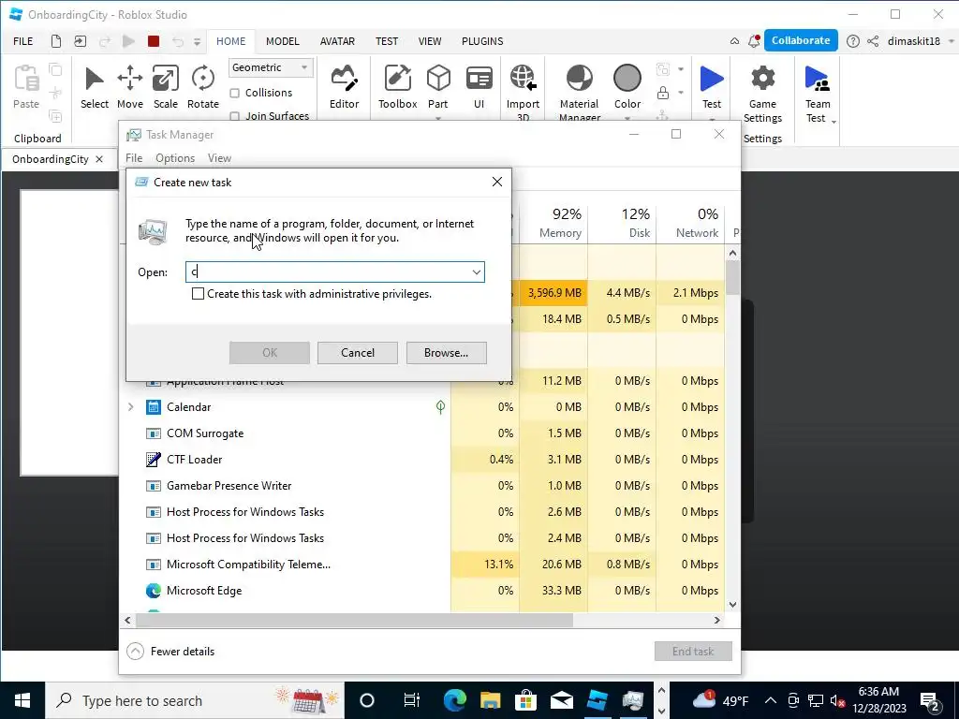Screen dimensions: 959x719
Task: Select the Select tool in Roblox Studio
Action: (x=95, y=87)
